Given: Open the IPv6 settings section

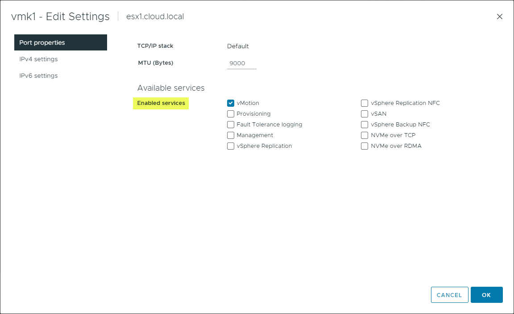Looking at the screenshot, I should [x=38, y=75].
